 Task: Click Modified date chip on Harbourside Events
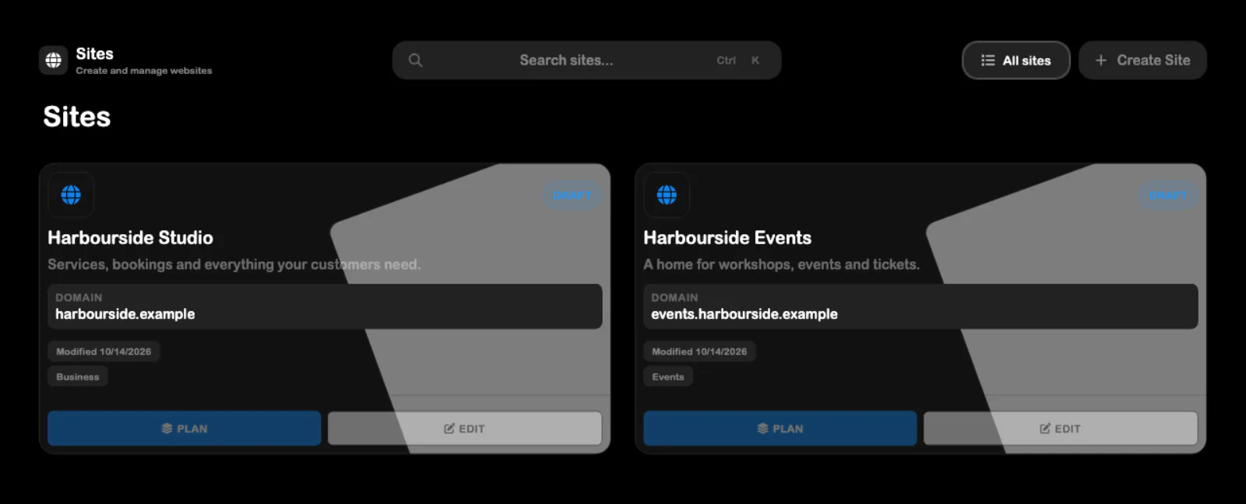click(699, 352)
